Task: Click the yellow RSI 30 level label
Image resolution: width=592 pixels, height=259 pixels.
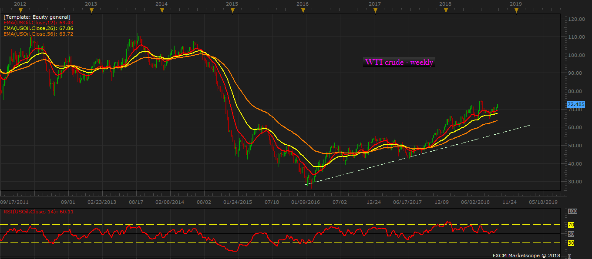Action: (x=571, y=243)
